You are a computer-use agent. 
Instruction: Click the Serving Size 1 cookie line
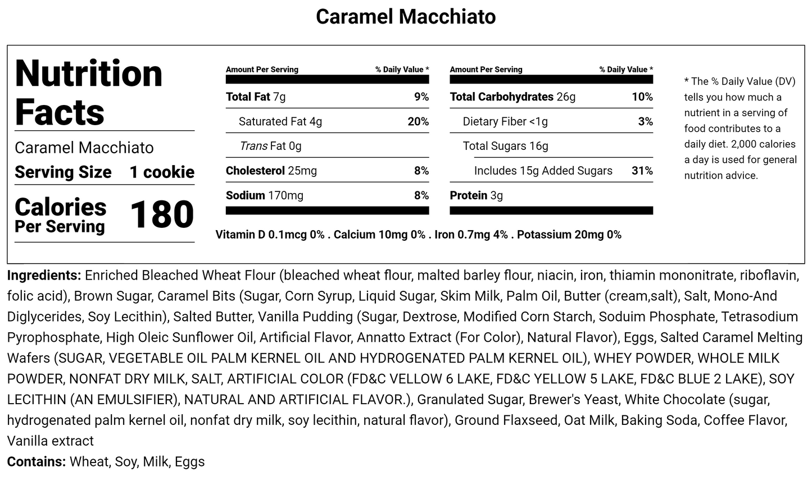tap(105, 172)
